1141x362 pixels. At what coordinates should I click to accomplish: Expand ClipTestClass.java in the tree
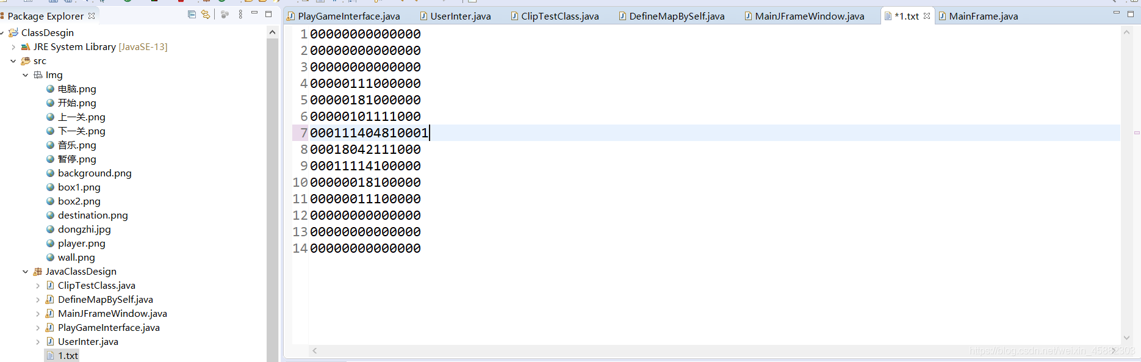point(38,286)
